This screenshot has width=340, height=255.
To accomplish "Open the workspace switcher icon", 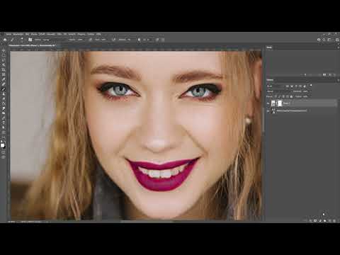I will [330, 40].
